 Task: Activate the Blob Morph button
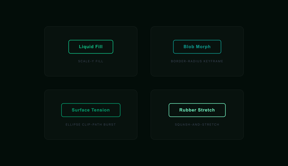click(x=197, y=47)
